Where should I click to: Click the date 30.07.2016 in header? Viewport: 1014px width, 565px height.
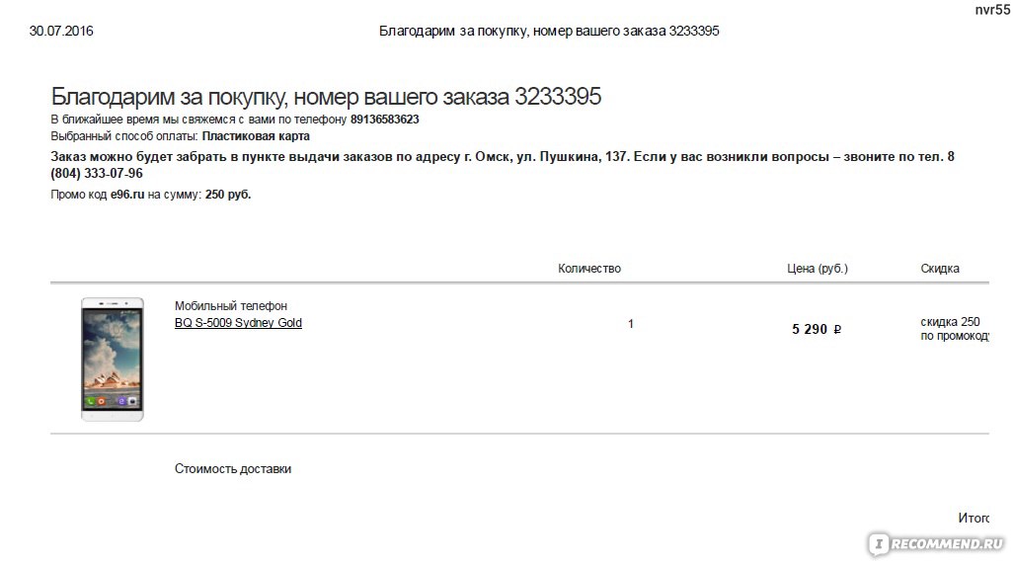pos(61,31)
